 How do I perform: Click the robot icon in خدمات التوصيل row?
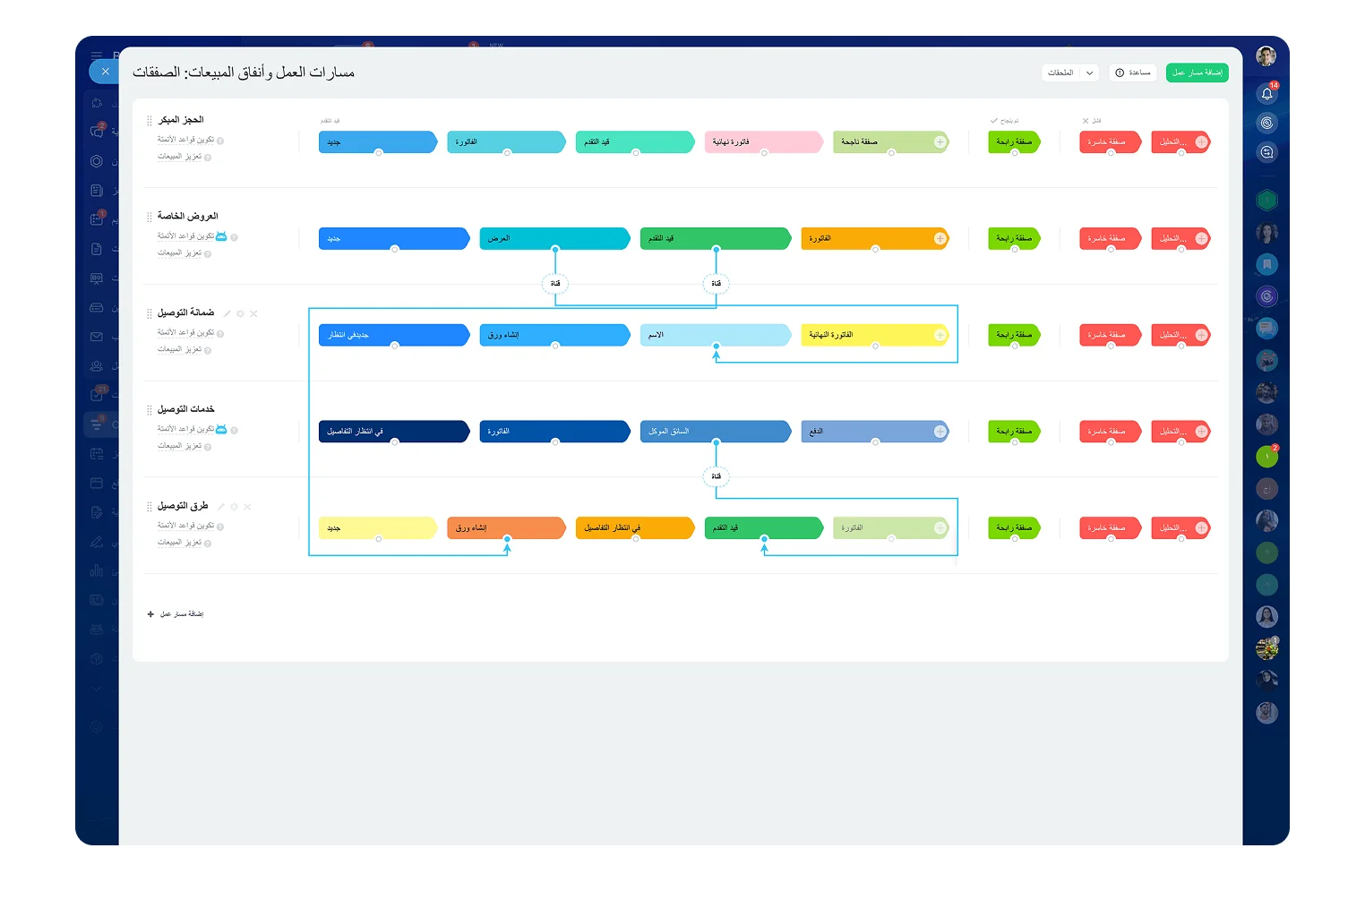coord(221,430)
